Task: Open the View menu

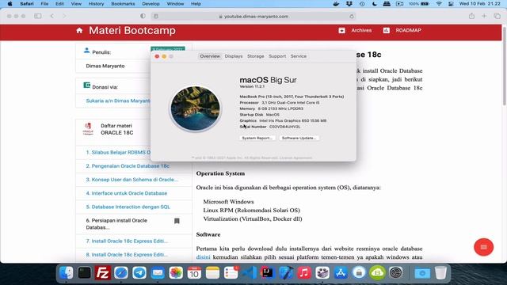Action: 76,4
